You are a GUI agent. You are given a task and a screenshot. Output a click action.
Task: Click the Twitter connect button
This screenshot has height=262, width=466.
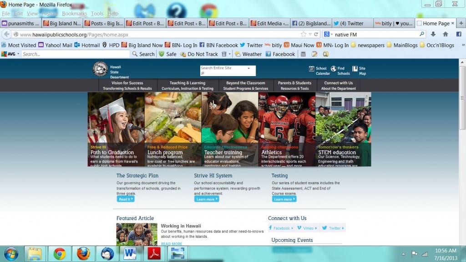pyautogui.click(x=333, y=228)
